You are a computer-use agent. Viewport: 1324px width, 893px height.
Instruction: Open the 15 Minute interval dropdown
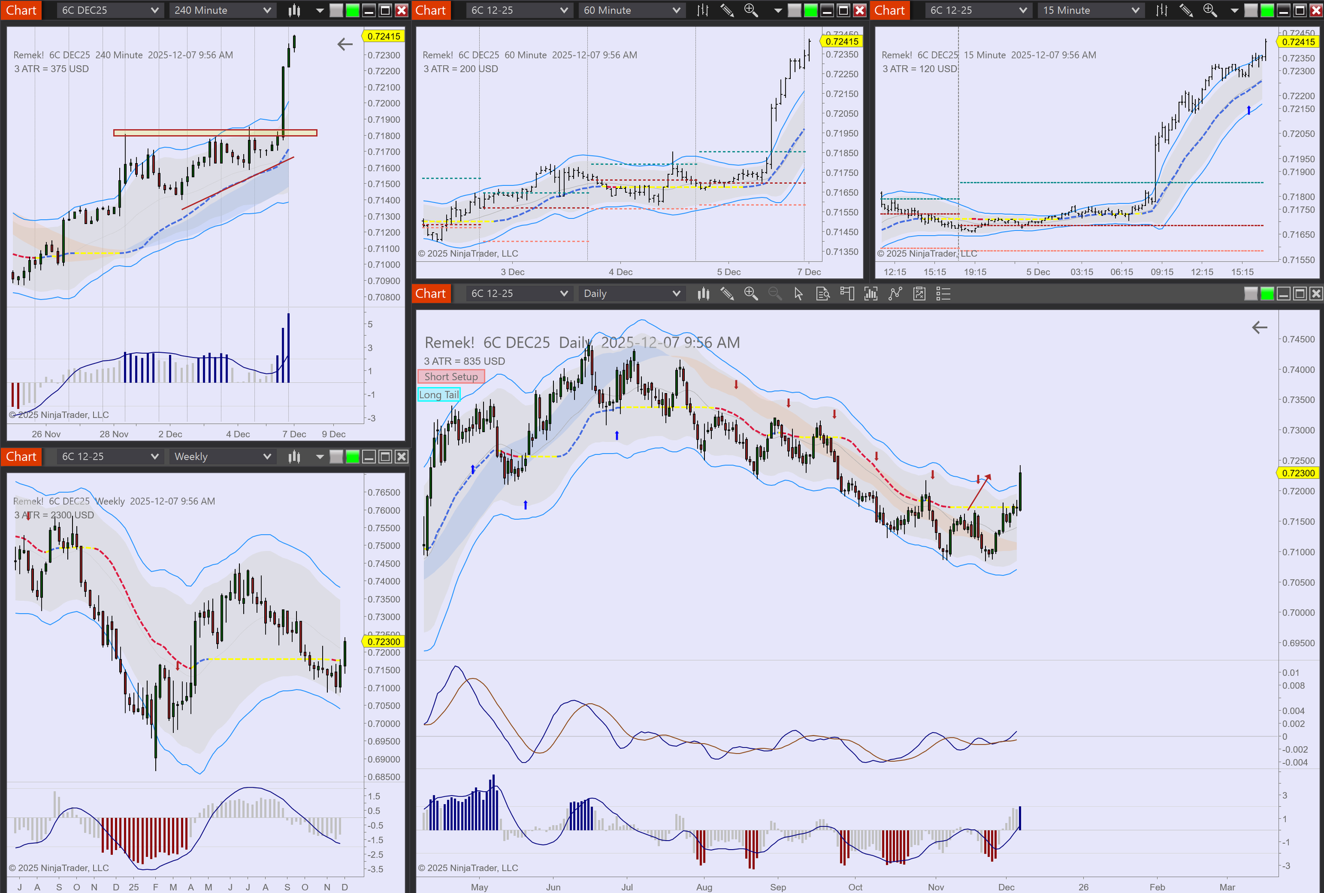coord(1090,10)
